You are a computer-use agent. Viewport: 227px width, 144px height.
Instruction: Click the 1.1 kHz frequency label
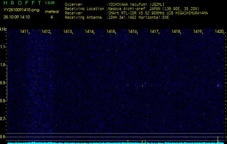3,47
